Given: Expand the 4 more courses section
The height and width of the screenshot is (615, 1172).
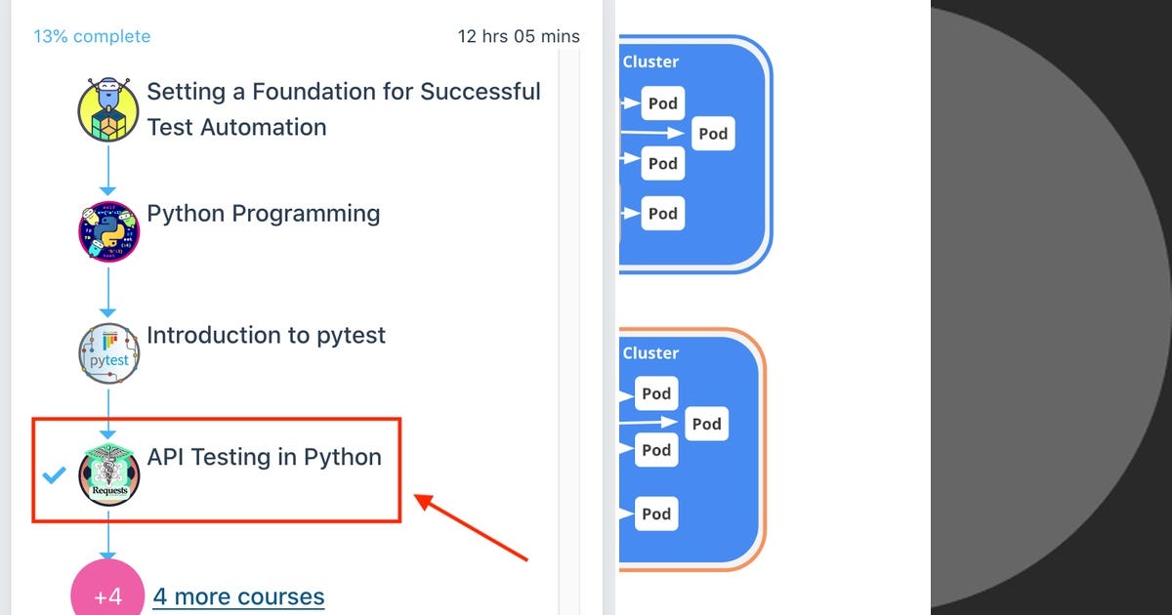Looking at the screenshot, I should [x=238, y=595].
